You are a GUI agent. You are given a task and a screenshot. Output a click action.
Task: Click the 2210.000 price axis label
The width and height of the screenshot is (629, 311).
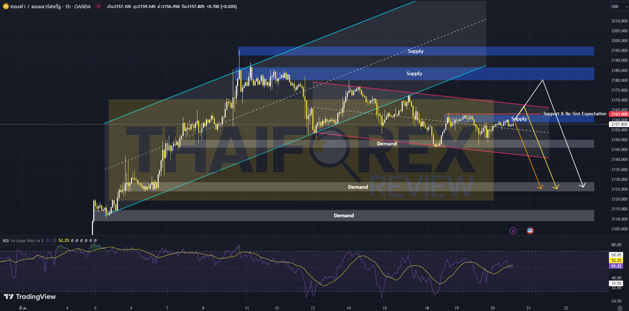pyautogui.click(x=619, y=21)
